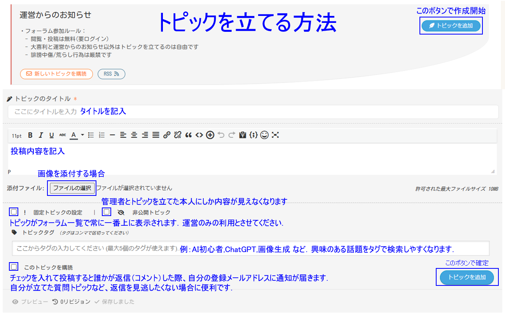This screenshot has width=505, height=313.
Task: Insert a link using the chain icon
Action: (x=167, y=135)
